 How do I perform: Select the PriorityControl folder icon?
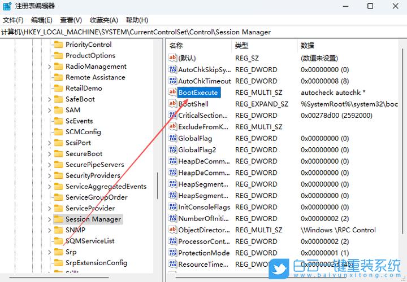pos(58,45)
